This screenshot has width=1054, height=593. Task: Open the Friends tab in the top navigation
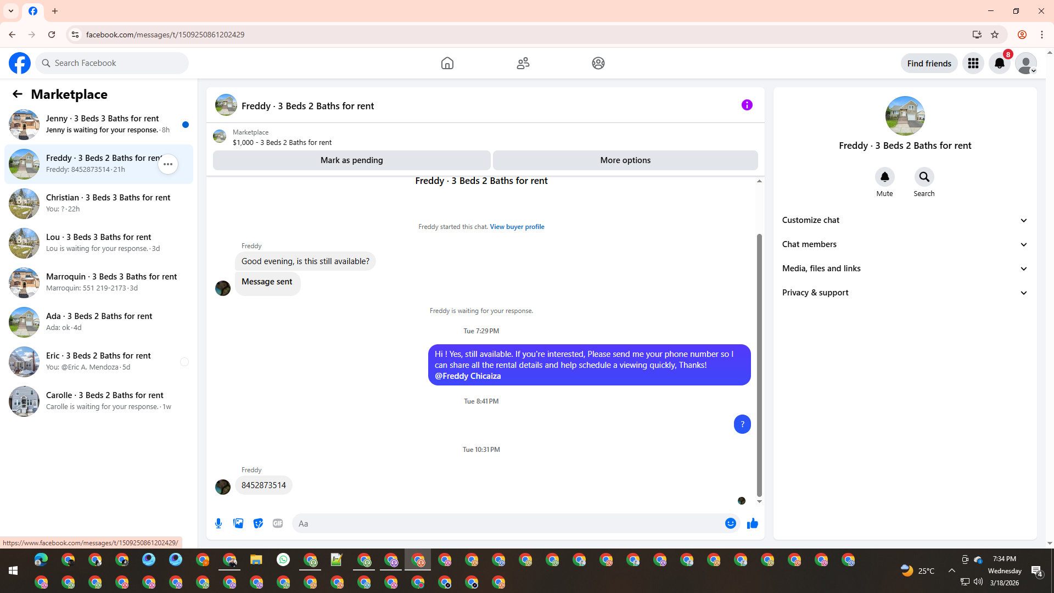click(523, 63)
